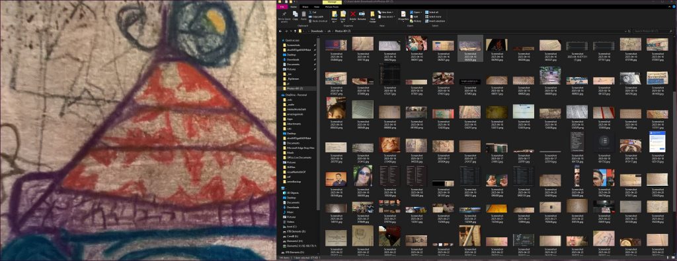
Task: Open Properties of the selected file
Action: click(403, 16)
